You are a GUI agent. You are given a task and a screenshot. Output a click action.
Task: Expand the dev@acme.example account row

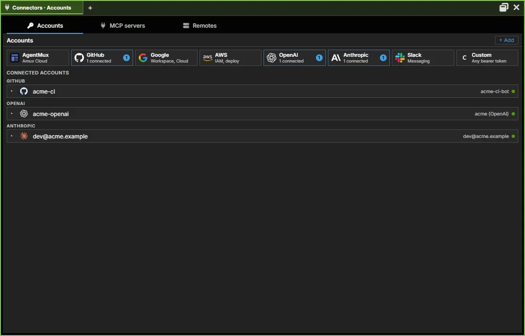(12, 136)
